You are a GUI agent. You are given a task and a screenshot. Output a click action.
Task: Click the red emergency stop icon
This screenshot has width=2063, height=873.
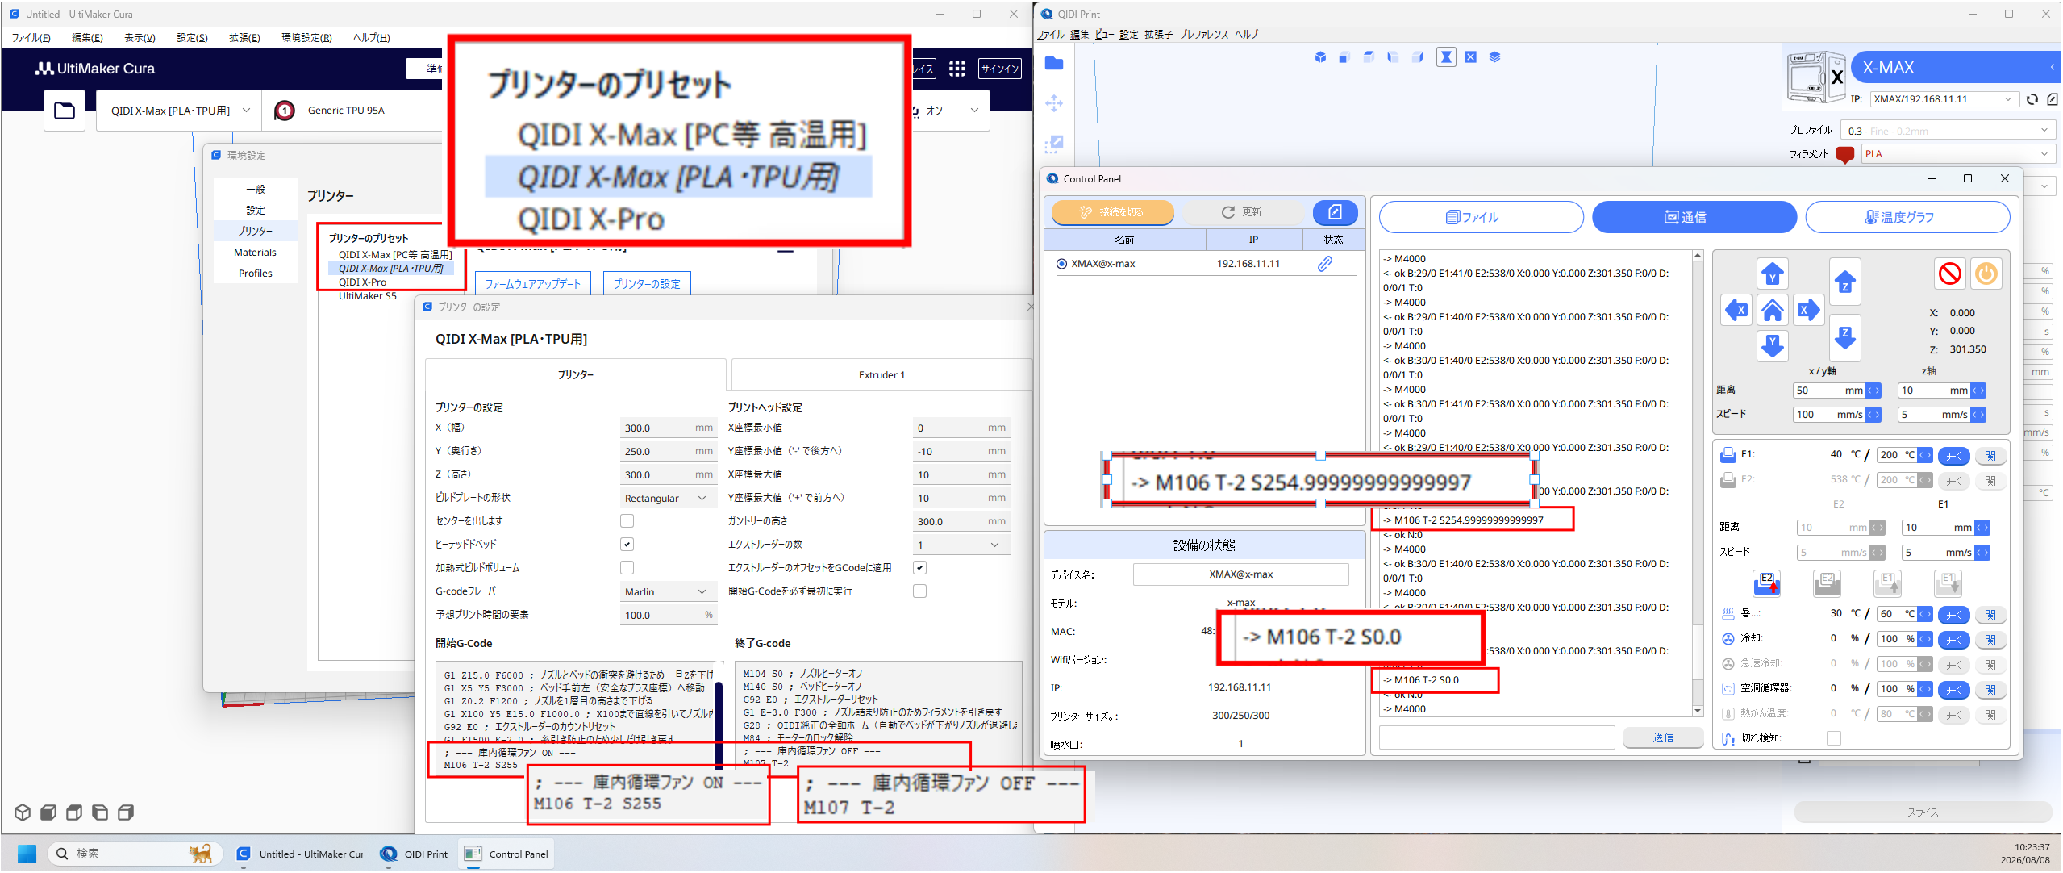click(1950, 274)
